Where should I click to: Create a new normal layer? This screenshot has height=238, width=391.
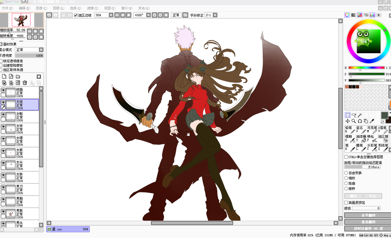click(x=4, y=77)
